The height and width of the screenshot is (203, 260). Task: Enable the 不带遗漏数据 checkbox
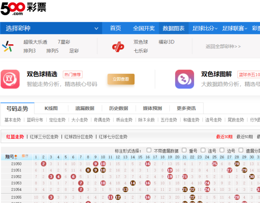click(x=149, y=151)
